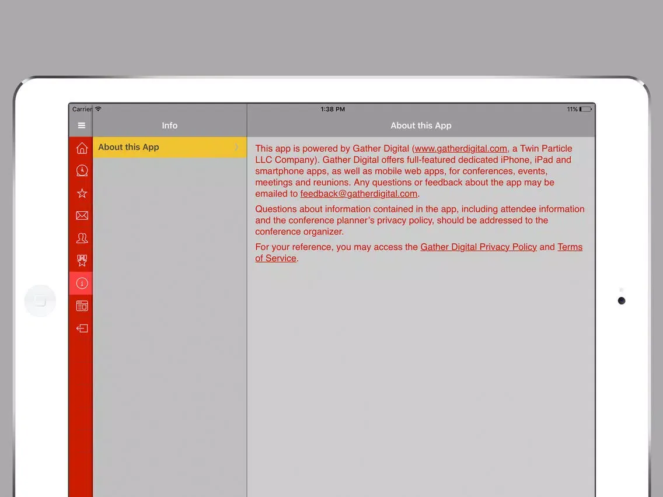Open the award ribbon star icon
The width and height of the screenshot is (663, 497).
pyautogui.click(x=82, y=260)
